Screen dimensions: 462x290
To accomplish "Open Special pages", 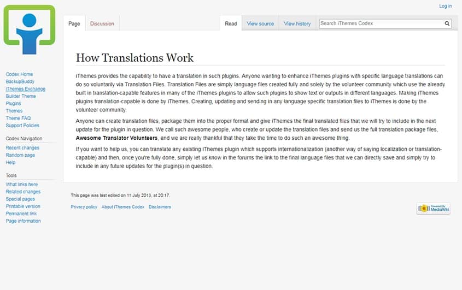I will coord(20,199).
